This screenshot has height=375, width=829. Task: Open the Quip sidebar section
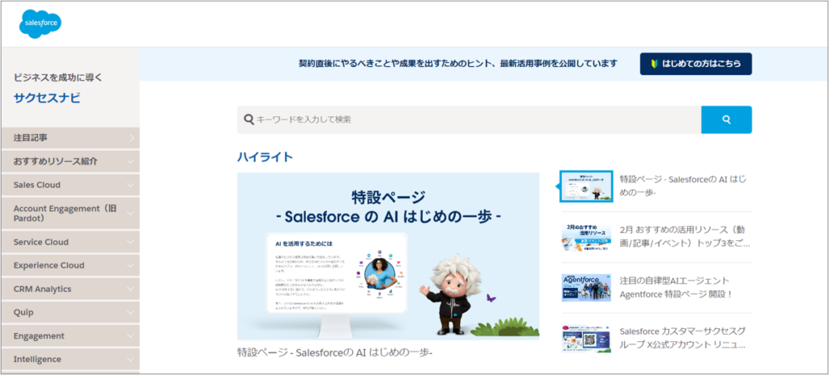point(70,312)
